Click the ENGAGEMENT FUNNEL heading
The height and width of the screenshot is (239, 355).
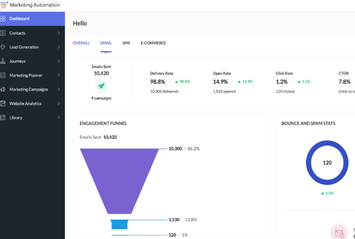click(x=103, y=123)
